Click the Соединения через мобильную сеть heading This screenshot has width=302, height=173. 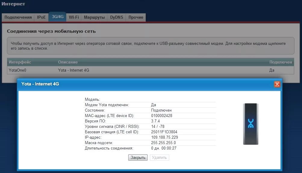click(51, 31)
